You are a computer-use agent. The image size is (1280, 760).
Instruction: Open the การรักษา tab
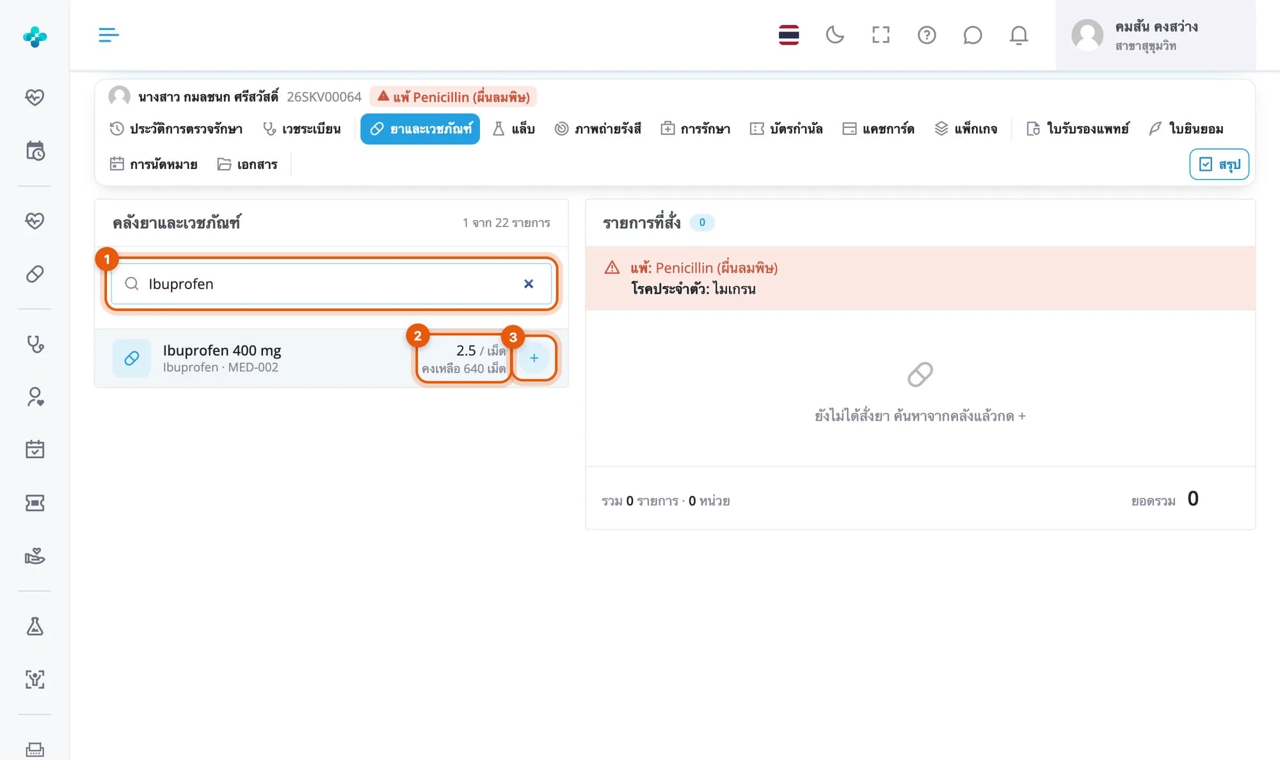point(696,129)
